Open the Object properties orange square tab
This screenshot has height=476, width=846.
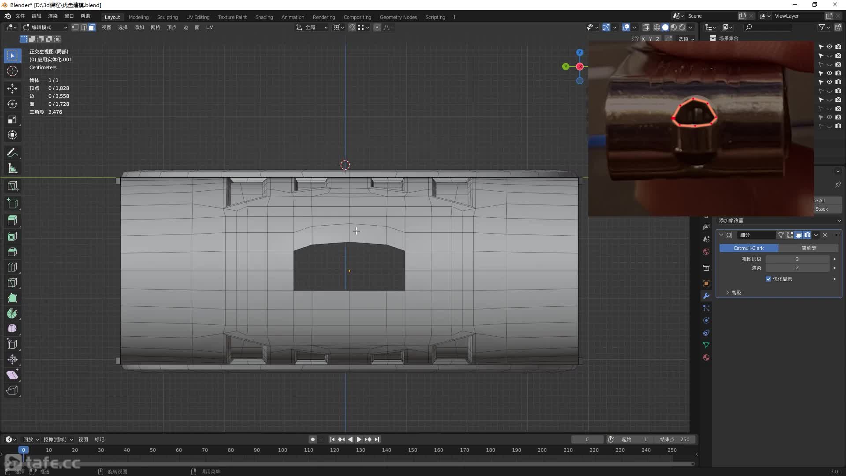706,283
